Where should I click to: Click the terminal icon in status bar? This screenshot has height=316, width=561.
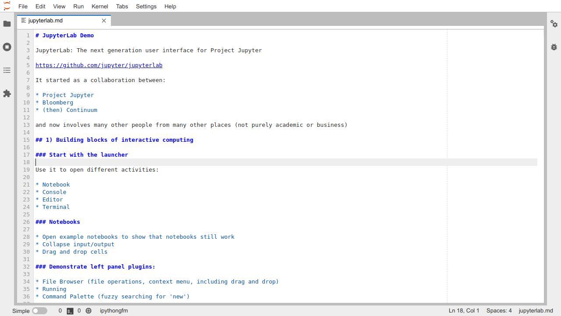(x=70, y=311)
